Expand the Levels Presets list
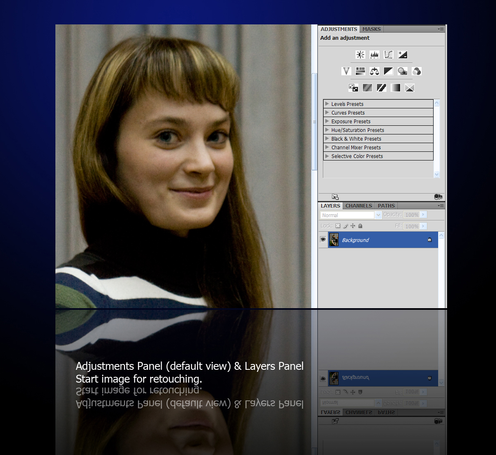Screen dimensions: 496x455 pos(327,104)
